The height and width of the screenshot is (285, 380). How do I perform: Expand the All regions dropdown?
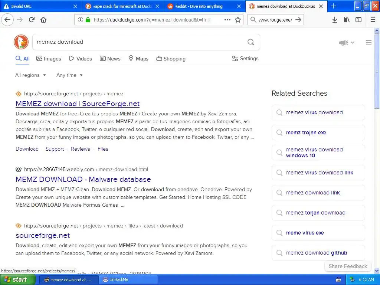[30, 75]
